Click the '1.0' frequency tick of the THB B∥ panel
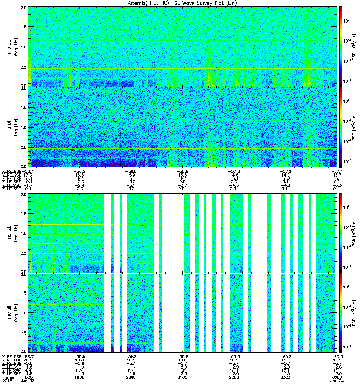Image resolution: width=360 pixels, height=384 pixels. tap(24, 128)
